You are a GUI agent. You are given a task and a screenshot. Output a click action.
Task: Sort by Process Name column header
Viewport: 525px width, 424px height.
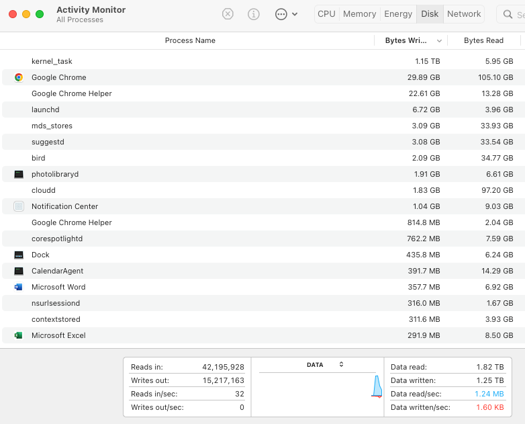point(190,40)
